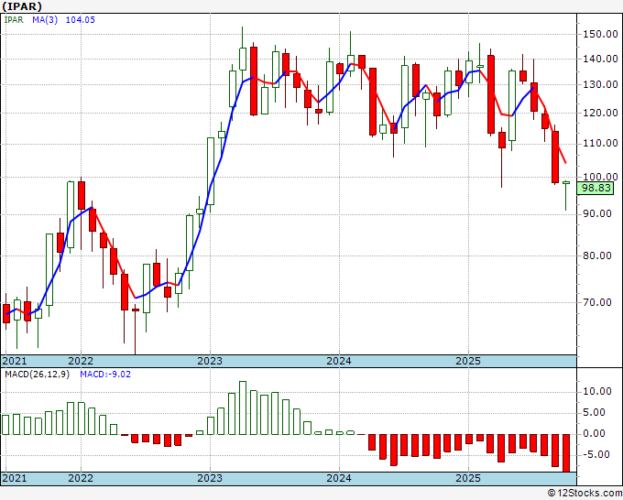
Task: Click the 140.00 price axis label
Action: click(600, 60)
